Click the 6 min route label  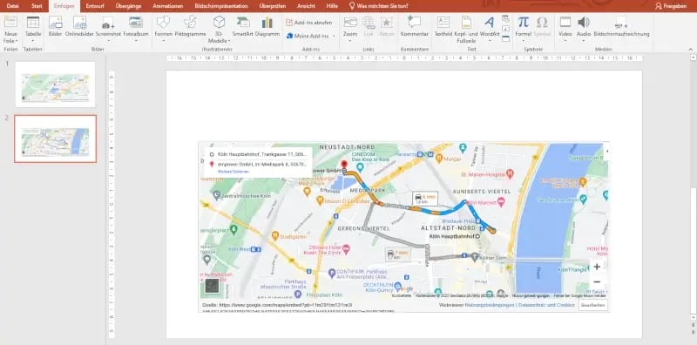point(424,199)
